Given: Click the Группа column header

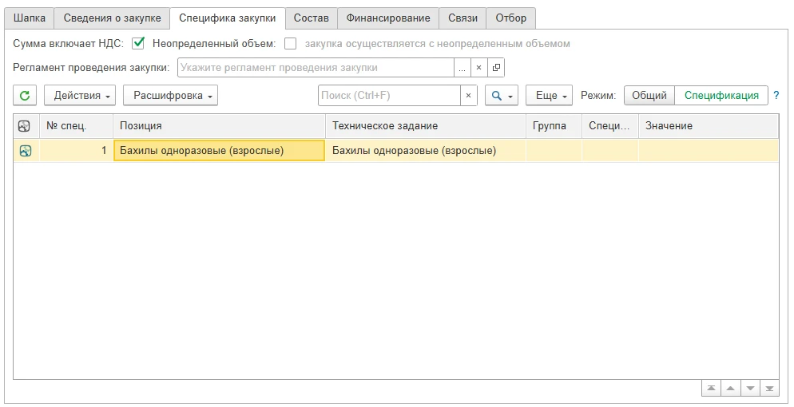Looking at the screenshot, I should pos(554,126).
